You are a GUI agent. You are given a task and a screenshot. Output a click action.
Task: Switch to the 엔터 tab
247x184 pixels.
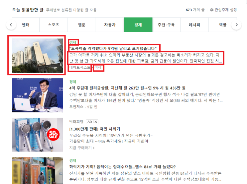click(x=26, y=25)
